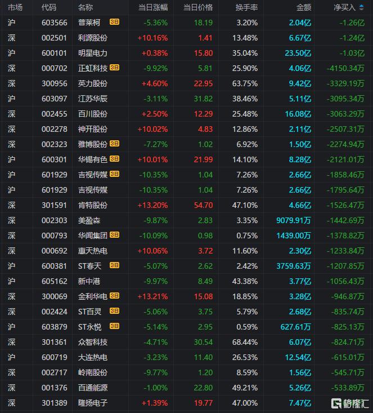373x413 pixels.
Task: Click stock code 000793
Action: tap(55, 236)
